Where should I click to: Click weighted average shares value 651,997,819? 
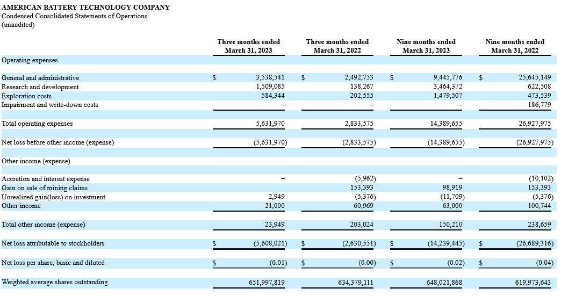click(x=267, y=283)
